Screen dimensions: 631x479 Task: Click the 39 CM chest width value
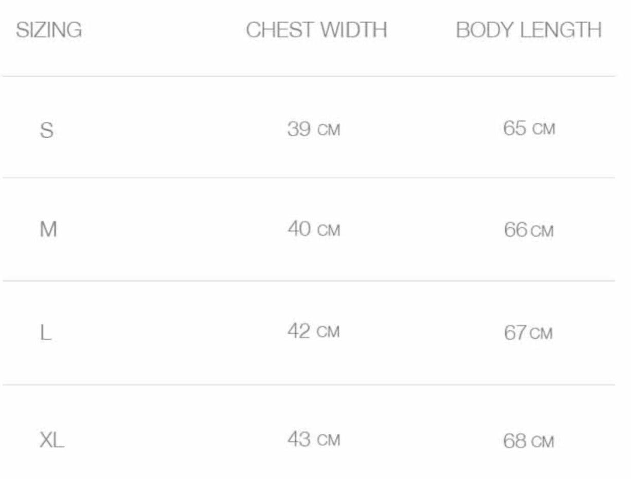tap(314, 130)
